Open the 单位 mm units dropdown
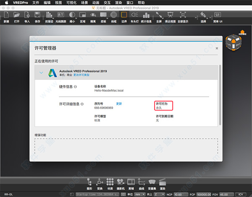Screen dimensions: 252x197 (140, 194)
